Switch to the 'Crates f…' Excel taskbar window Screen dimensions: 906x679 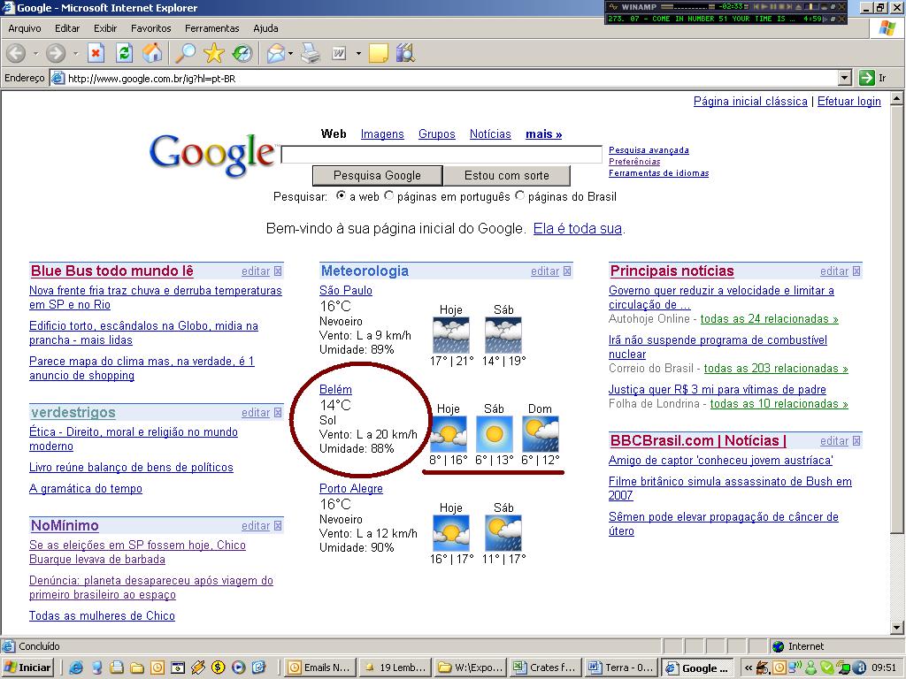click(x=545, y=668)
